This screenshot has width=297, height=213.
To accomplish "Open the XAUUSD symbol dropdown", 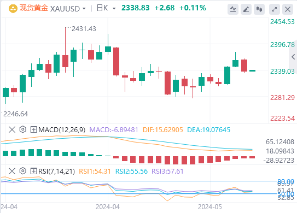I will 68,9.
